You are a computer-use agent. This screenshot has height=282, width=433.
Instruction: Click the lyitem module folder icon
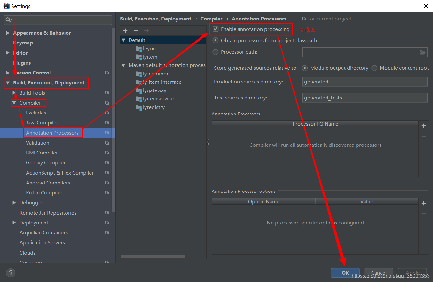coord(139,57)
